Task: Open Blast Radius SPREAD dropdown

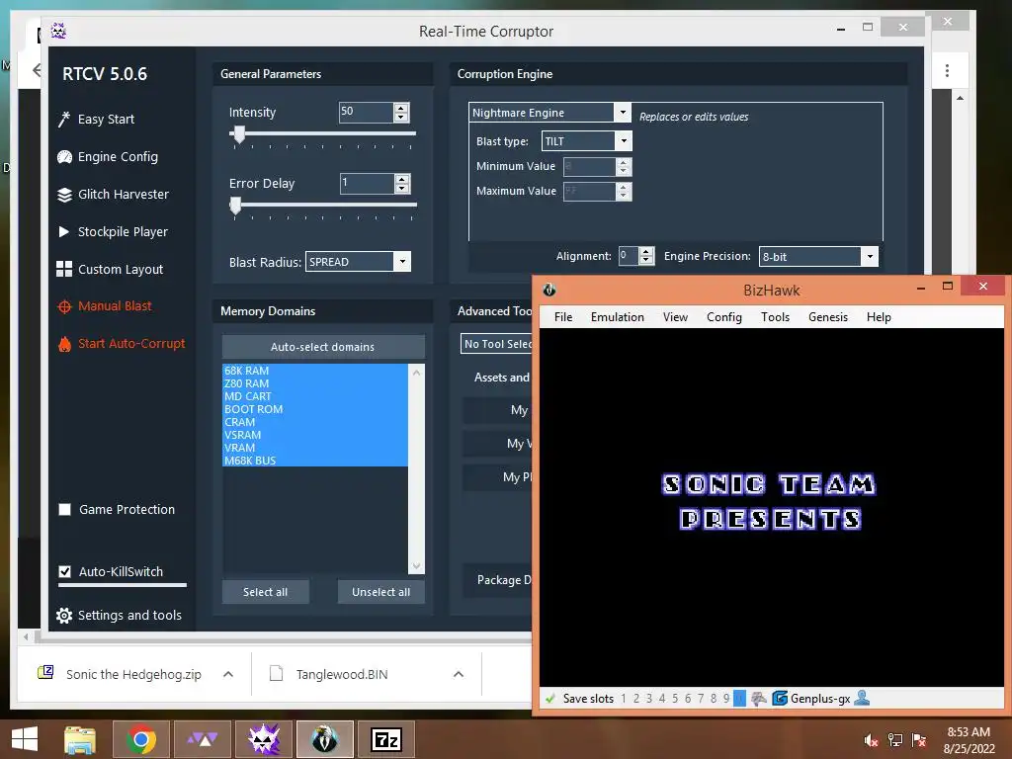Action: click(358, 261)
